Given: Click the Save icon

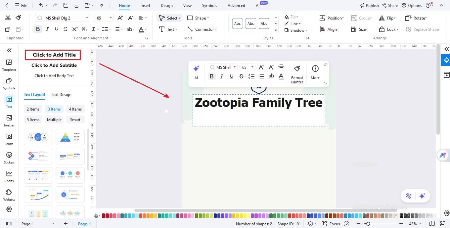Looking at the screenshot, I should pyautogui.click(x=66, y=5).
